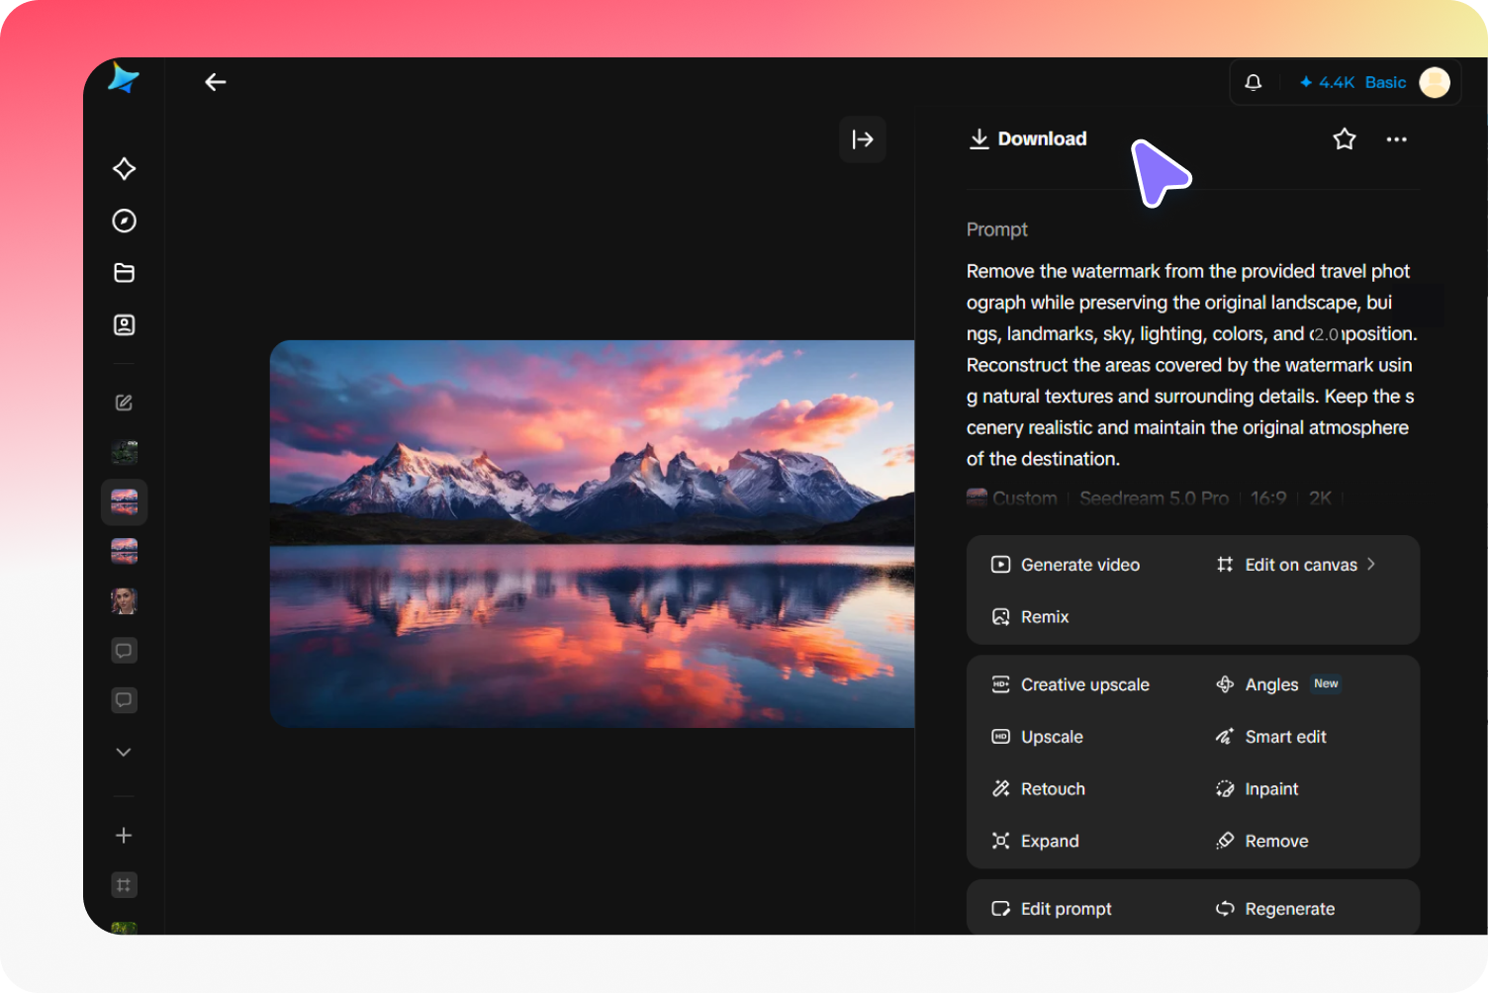Download the generated image
This screenshot has width=1490, height=993.
click(1028, 139)
